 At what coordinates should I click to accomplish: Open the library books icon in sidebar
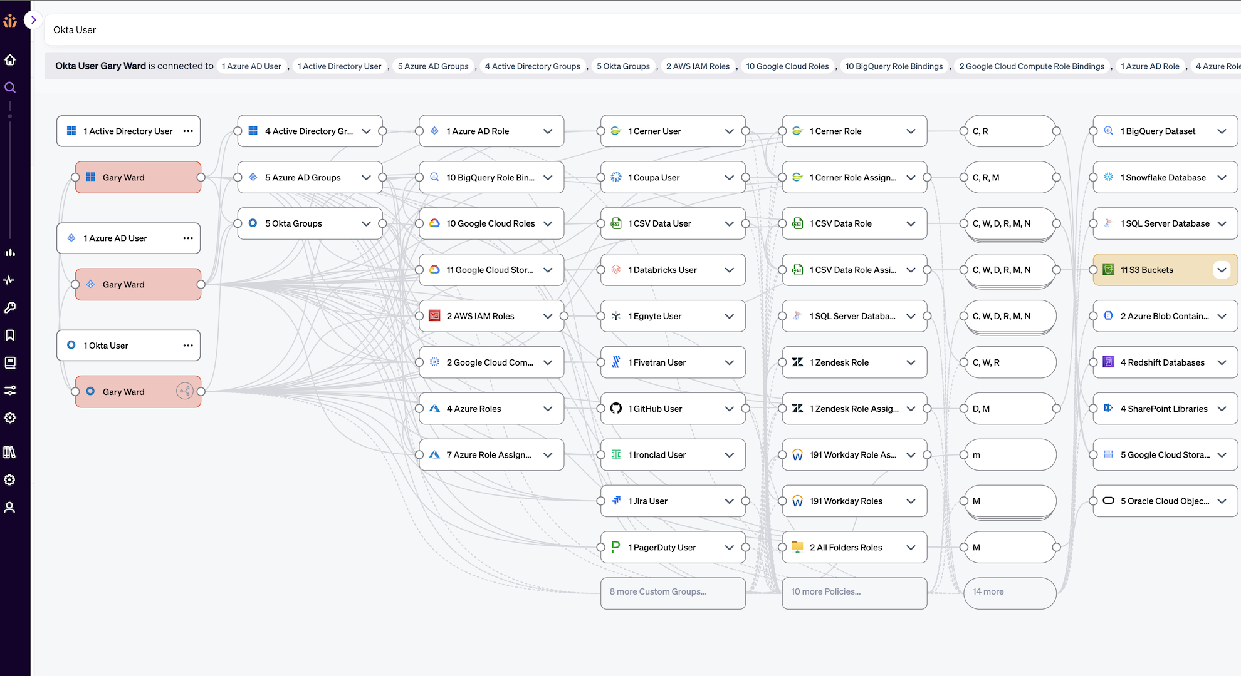tap(10, 452)
